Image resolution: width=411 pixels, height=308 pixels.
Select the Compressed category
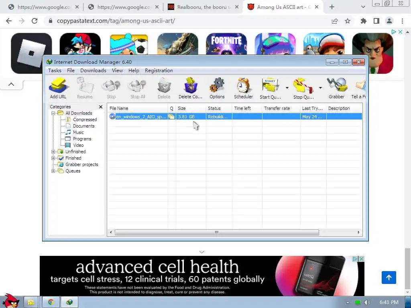point(85,120)
